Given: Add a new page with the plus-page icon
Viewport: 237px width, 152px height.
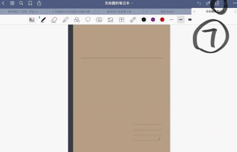Looking at the screenshot, I should (x=217, y=3).
